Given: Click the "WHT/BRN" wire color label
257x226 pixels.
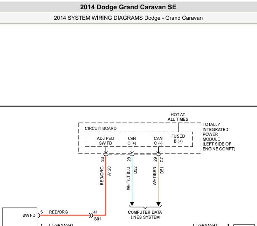Looking at the screenshot, I should 154,176.
